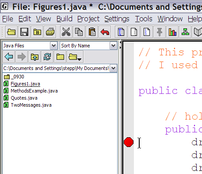
Task: Click the Open File folder icon in toolbar
Action: pyautogui.click(x=11, y=32)
